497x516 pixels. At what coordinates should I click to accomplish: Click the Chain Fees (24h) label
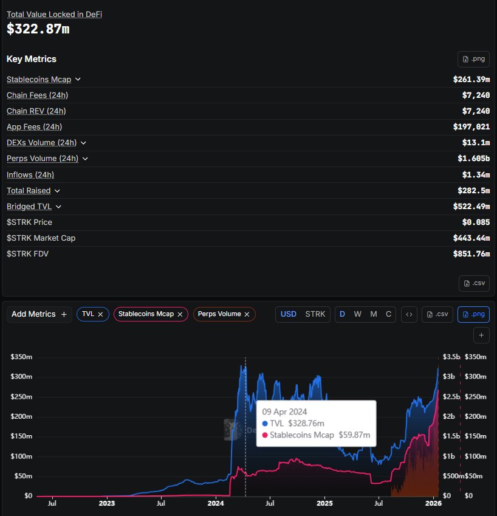point(37,95)
